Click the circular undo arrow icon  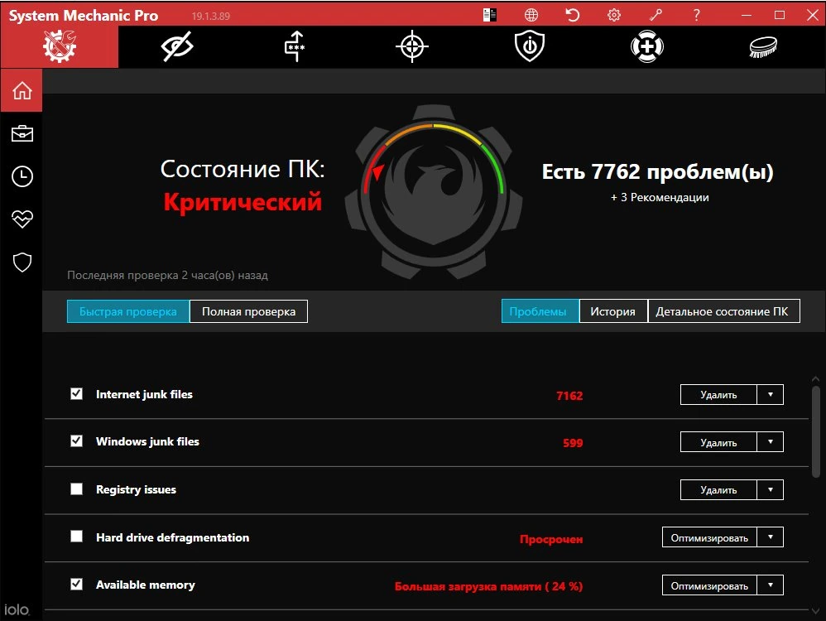click(573, 15)
